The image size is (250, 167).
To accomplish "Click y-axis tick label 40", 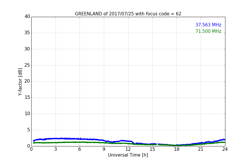I will [27, 17].
